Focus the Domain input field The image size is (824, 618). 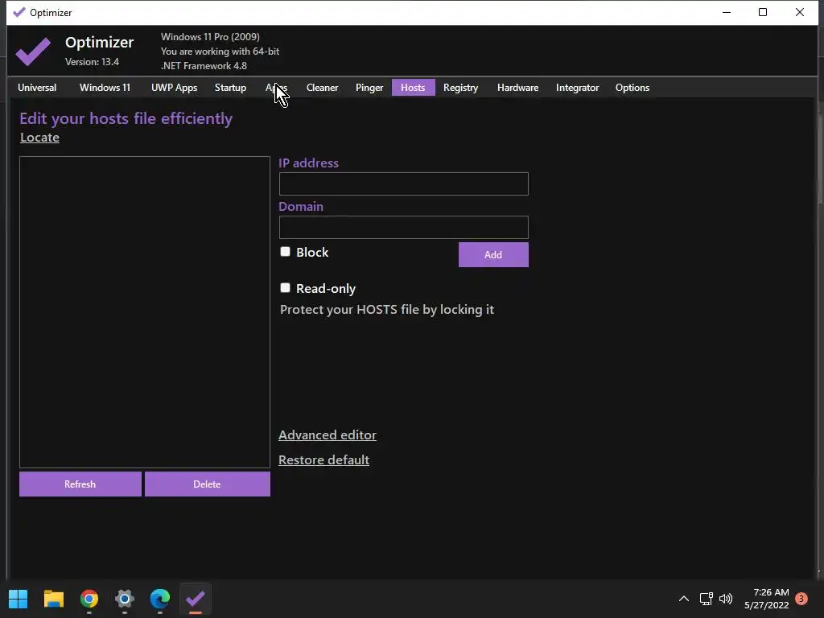coord(404,228)
